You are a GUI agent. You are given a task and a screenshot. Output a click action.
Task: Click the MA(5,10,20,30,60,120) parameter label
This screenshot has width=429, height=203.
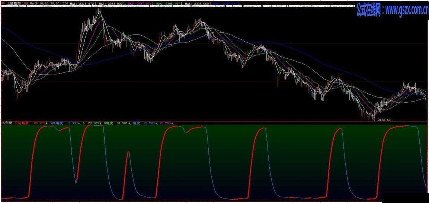coord(49,3)
